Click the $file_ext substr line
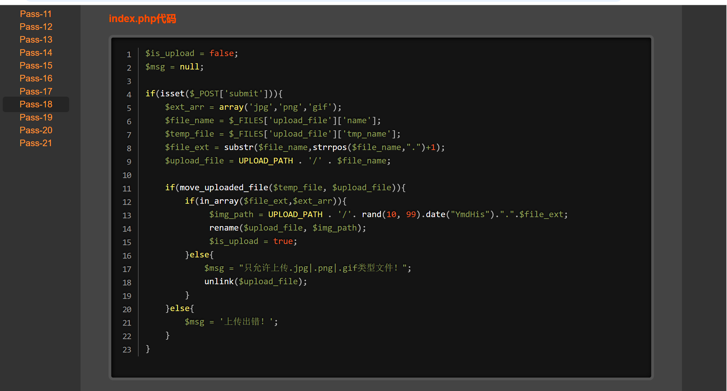This screenshot has height=391, width=727. tap(304, 147)
